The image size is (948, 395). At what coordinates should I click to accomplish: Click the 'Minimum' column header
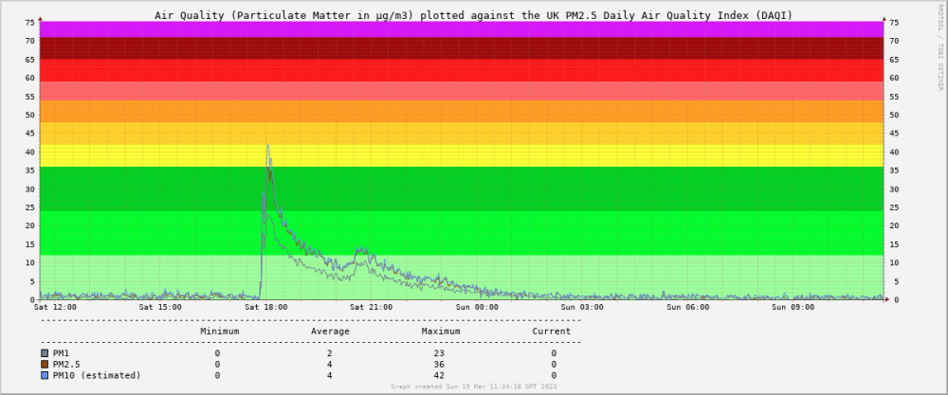coord(220,331)
